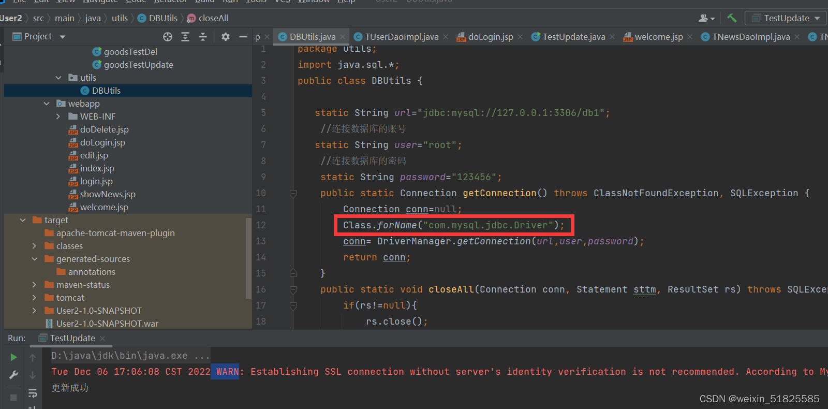828x409 pixels.
Task: Toggle fold marker at getConnection method
Action: click(x=293, y=193)
